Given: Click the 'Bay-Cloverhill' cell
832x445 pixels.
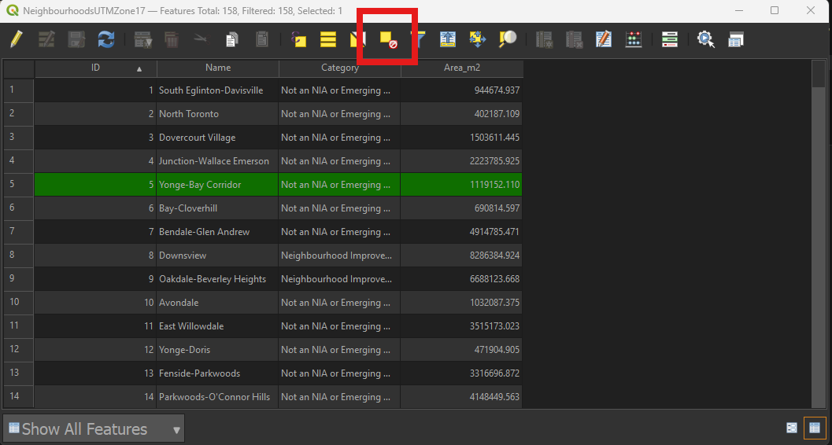Looking at the screenshot, I should (x=217, y=208).
